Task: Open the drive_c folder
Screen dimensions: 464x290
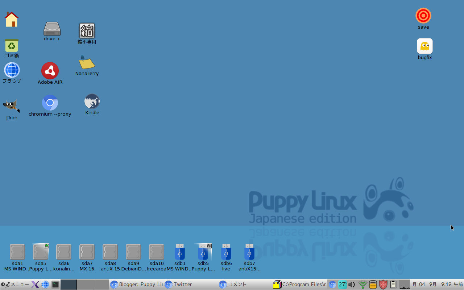Action: [51, 29]
